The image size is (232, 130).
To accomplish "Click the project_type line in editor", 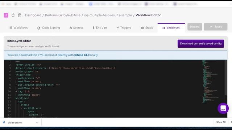I will pyautogui.click(x=27, y=71).
